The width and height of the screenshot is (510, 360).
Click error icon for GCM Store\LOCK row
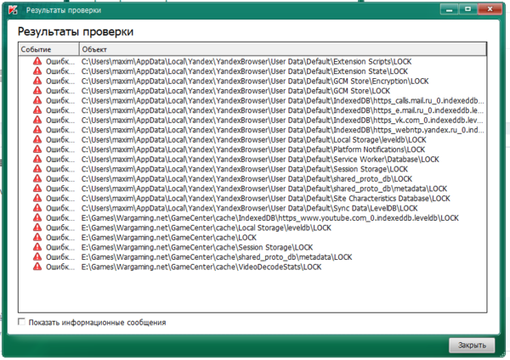click(37, 90)
